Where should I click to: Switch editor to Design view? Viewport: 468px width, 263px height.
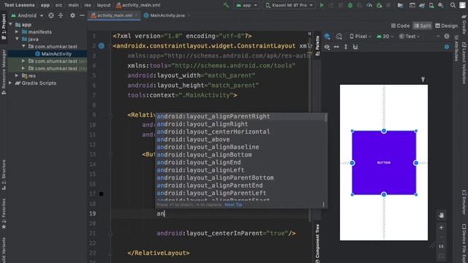(x=446, y=26)
